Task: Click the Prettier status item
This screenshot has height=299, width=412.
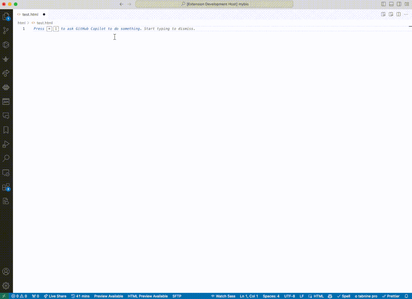Action: (x=391, y=296)
